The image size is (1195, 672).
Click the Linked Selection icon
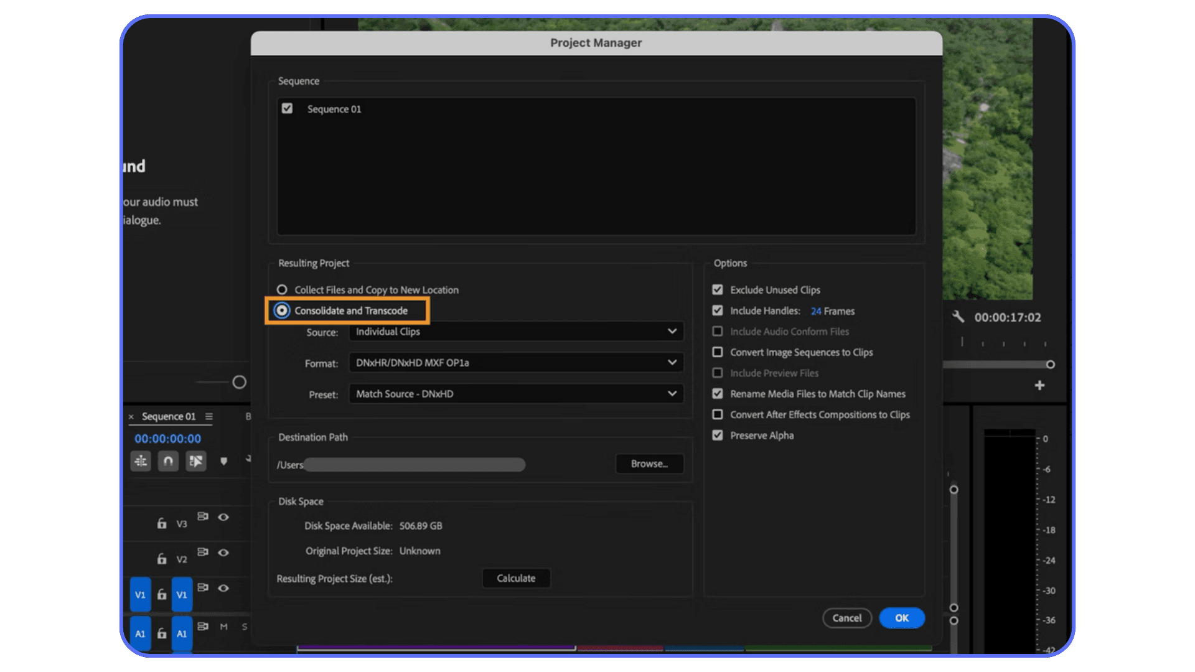point(196,461)
